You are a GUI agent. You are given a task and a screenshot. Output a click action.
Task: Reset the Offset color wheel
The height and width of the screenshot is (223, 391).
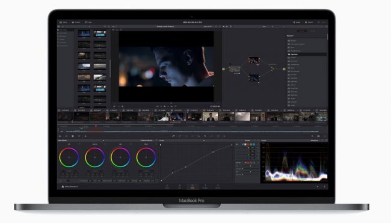[x=156, y=144]
